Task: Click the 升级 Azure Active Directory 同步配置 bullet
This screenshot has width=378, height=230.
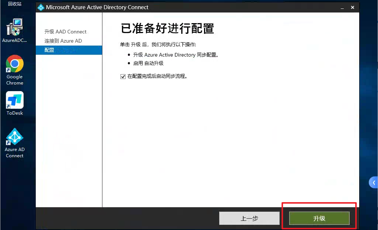Action: pos(176,55)
